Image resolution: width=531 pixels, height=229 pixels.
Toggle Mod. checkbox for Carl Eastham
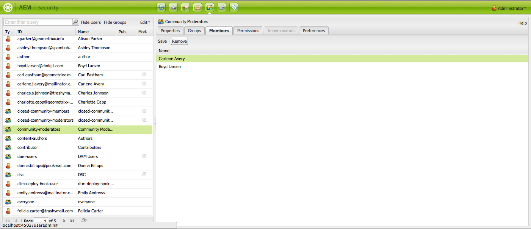click(x=144, y=74)
